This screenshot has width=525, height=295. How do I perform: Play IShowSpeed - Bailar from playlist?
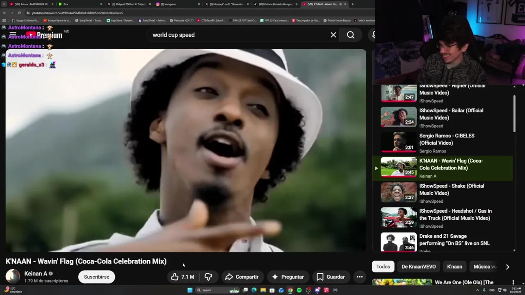point(442,118)
